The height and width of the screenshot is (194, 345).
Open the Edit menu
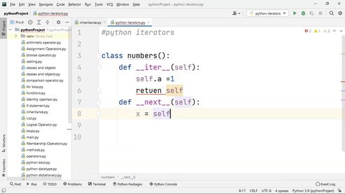point(22,4)
